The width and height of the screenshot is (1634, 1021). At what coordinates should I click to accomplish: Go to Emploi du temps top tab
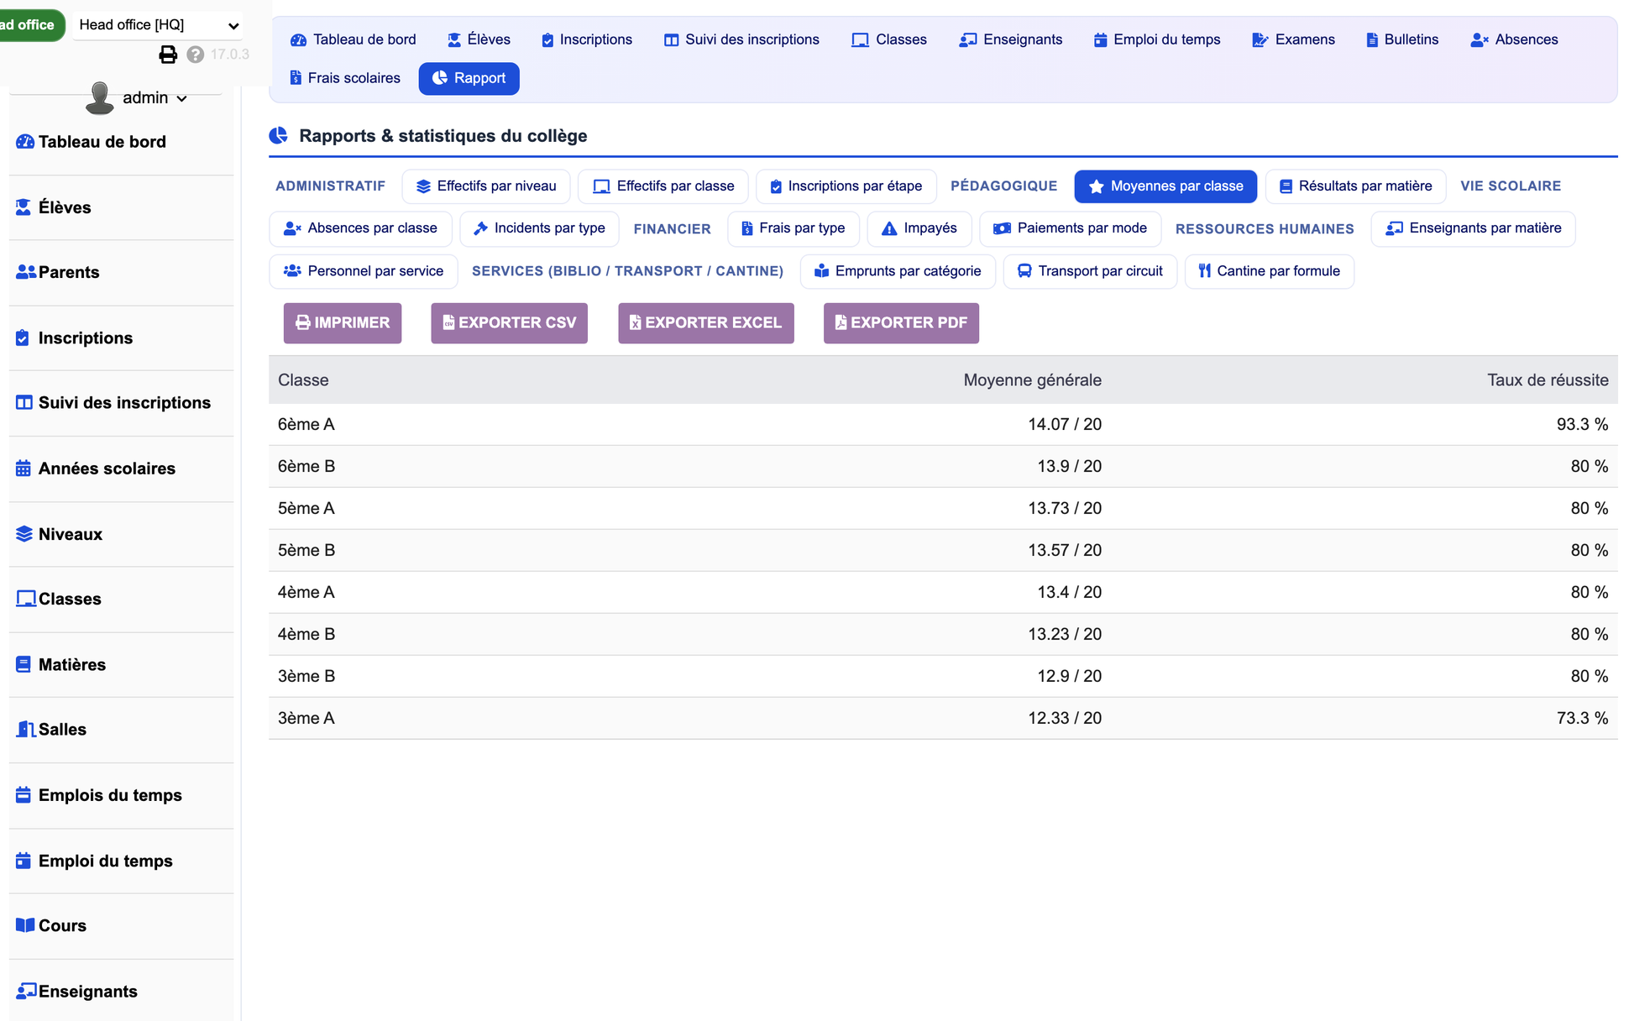coord(1157,39)
